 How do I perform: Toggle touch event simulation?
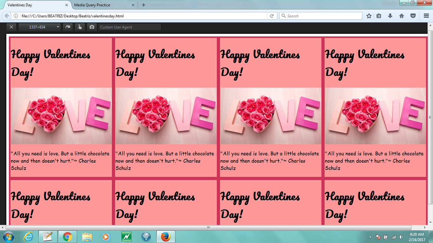coord(80,27)
